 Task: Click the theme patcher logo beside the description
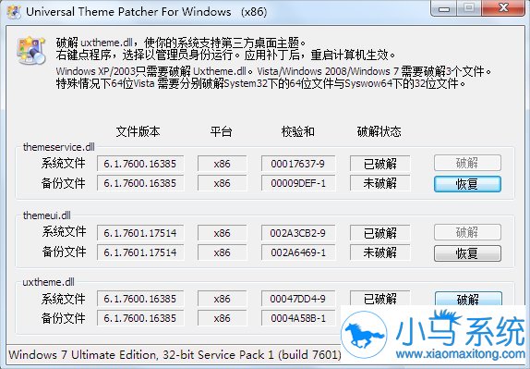point(31,50)
